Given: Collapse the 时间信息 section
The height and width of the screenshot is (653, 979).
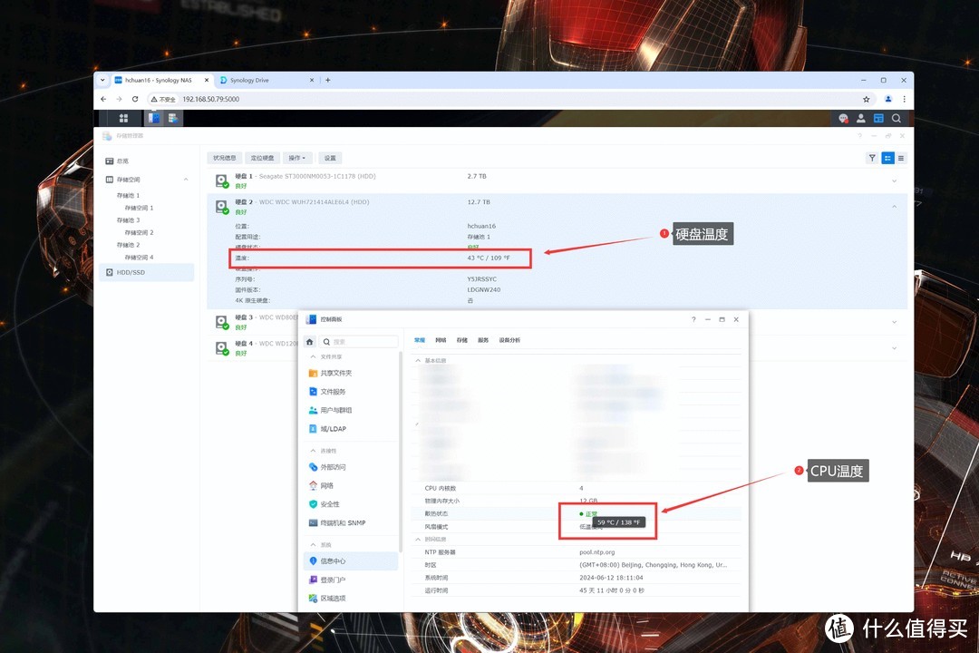Looking at the screenshot, I should point(418,540).
